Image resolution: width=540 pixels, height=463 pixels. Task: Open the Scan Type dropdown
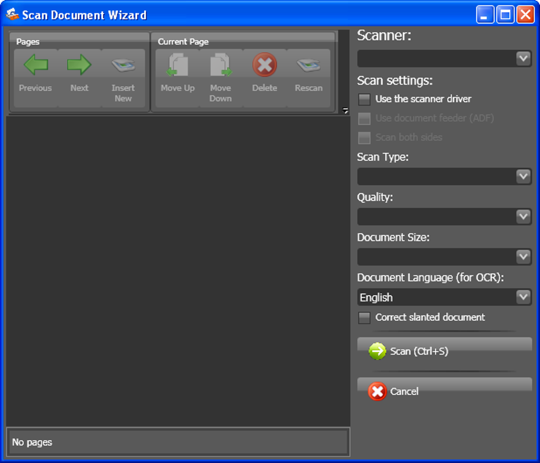[x=524, y=176]
